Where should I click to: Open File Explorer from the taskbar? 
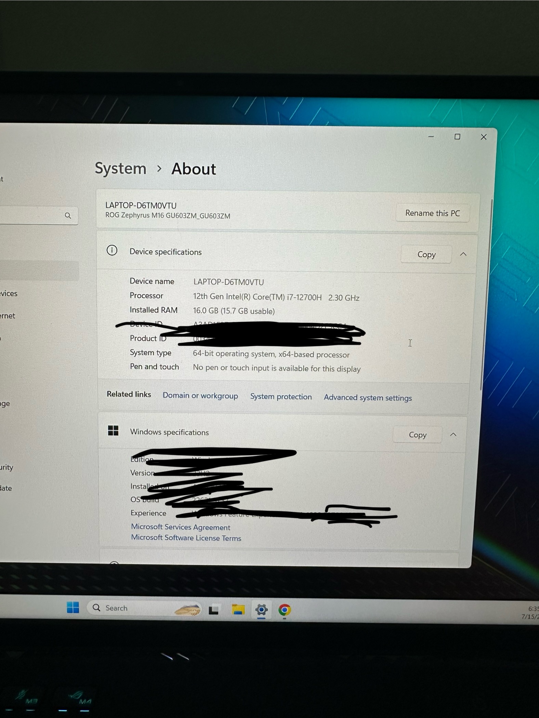[x=238, y=610]
